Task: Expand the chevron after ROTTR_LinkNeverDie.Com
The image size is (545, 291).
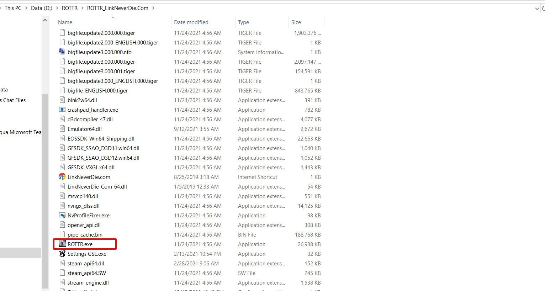Action: tap(152, 8)
